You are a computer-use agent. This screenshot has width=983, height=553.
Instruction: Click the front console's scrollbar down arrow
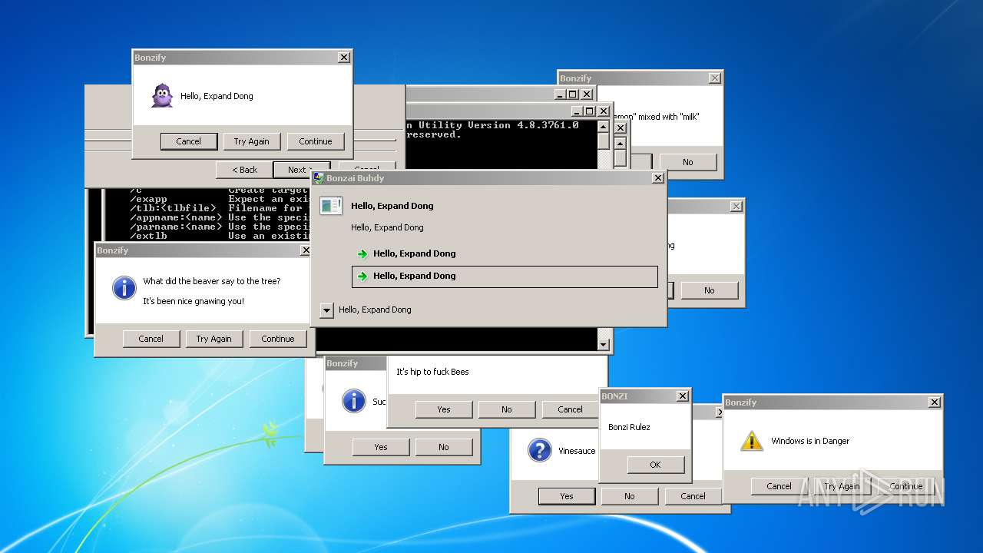click(x=604, y=345)
